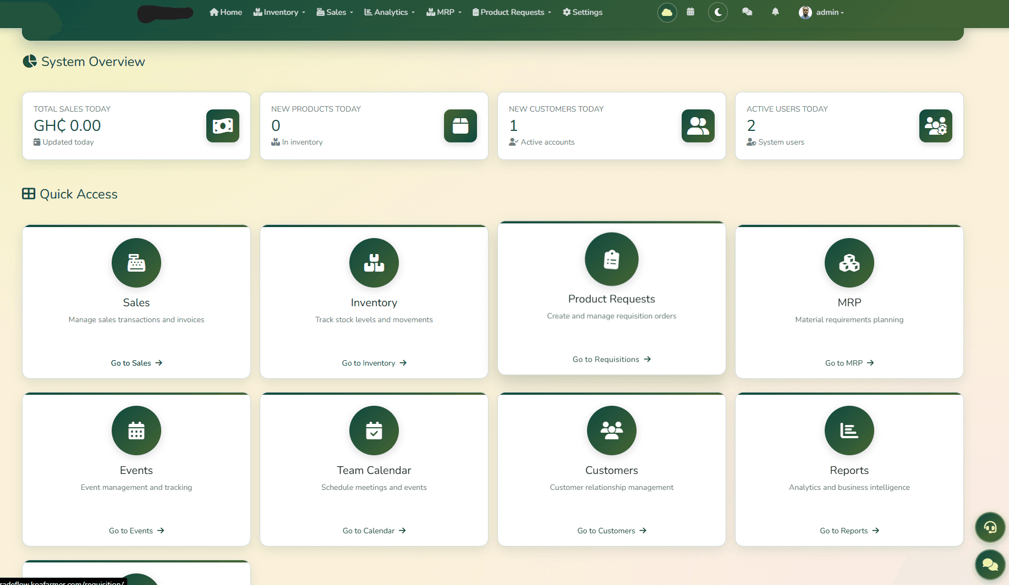Follow the Go to Customers link
The width and height of the screenshot is (1009, 585).
click(x=612, y=531)
